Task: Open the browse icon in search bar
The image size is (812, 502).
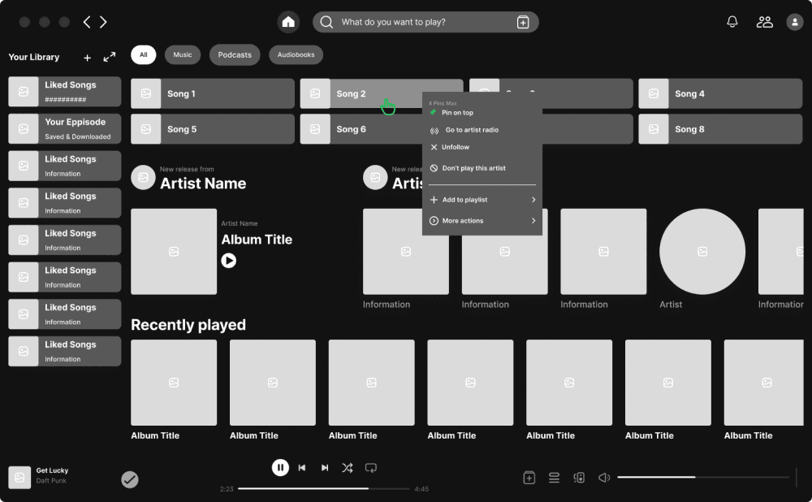Action: click(x=523, y=22)
